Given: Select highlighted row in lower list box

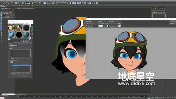Looking at the screenshot, I should (21, 65).
